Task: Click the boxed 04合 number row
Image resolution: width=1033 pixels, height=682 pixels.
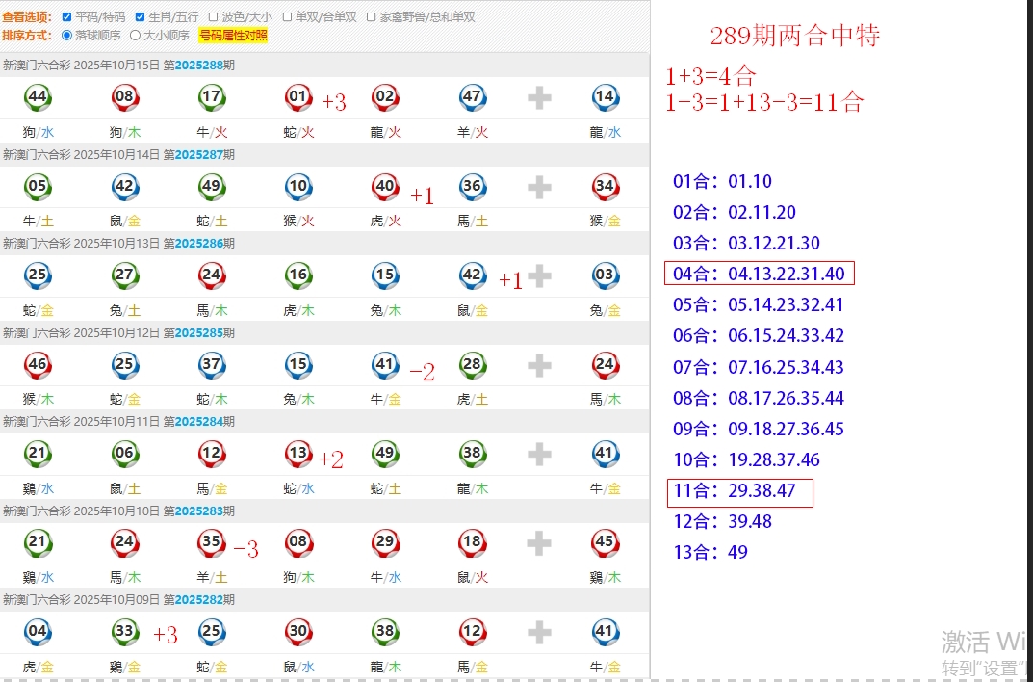Action: pyautogui.click(x=759, y=275)
